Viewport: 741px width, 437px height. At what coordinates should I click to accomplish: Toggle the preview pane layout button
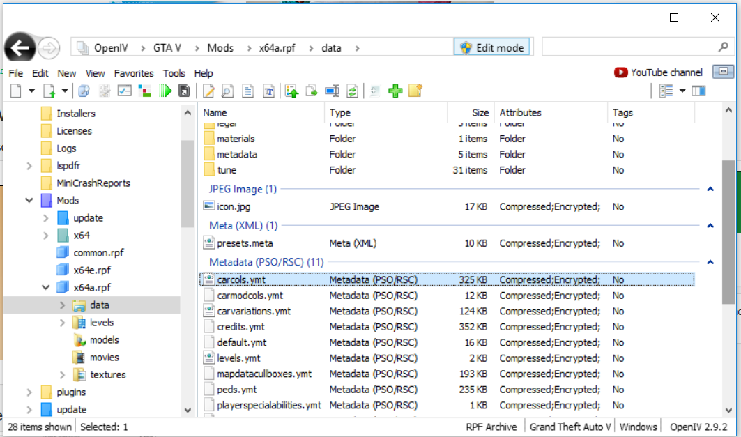tap(698, 91)
